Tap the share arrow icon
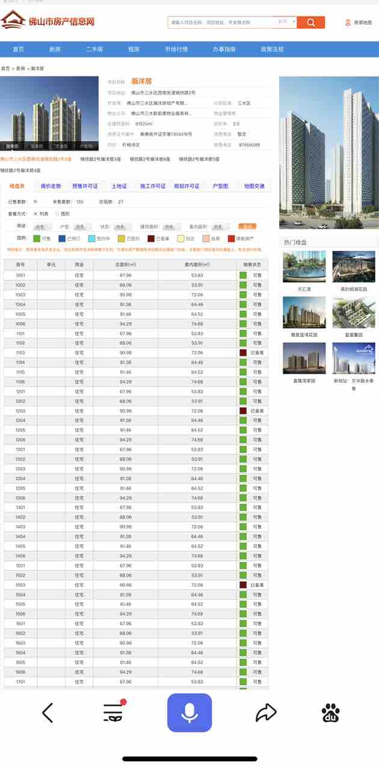Viewport: 379px width, 769px height. click(x=265, y=713)
